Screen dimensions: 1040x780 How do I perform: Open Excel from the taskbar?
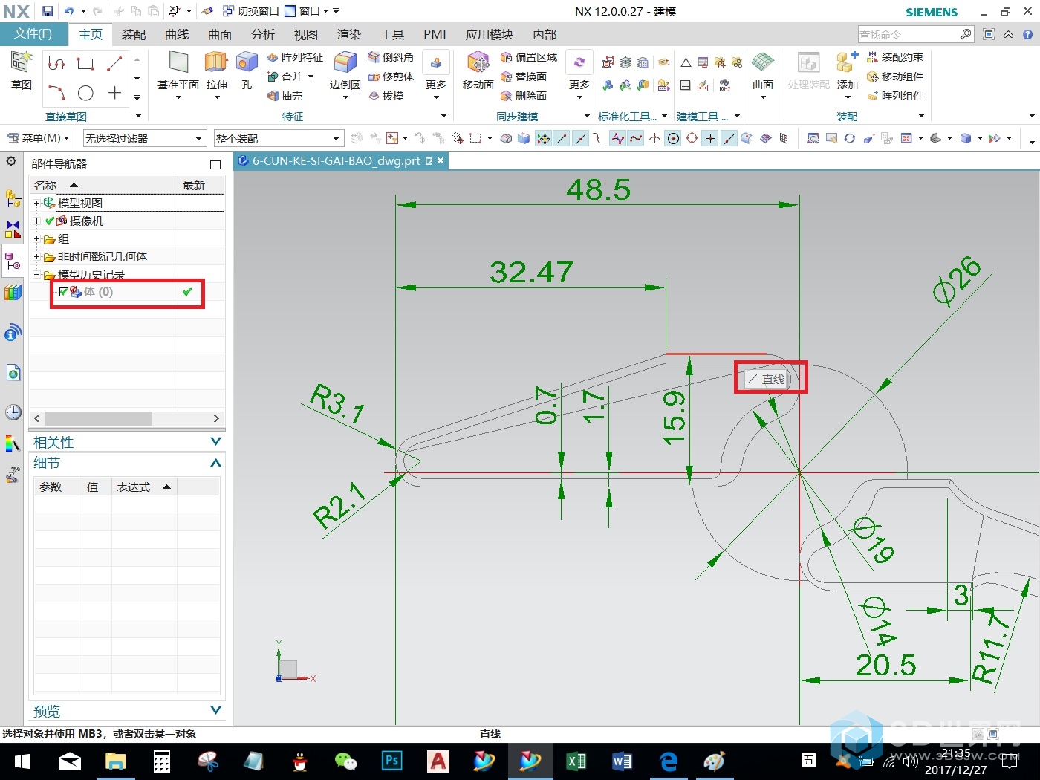tap(576, 761)
